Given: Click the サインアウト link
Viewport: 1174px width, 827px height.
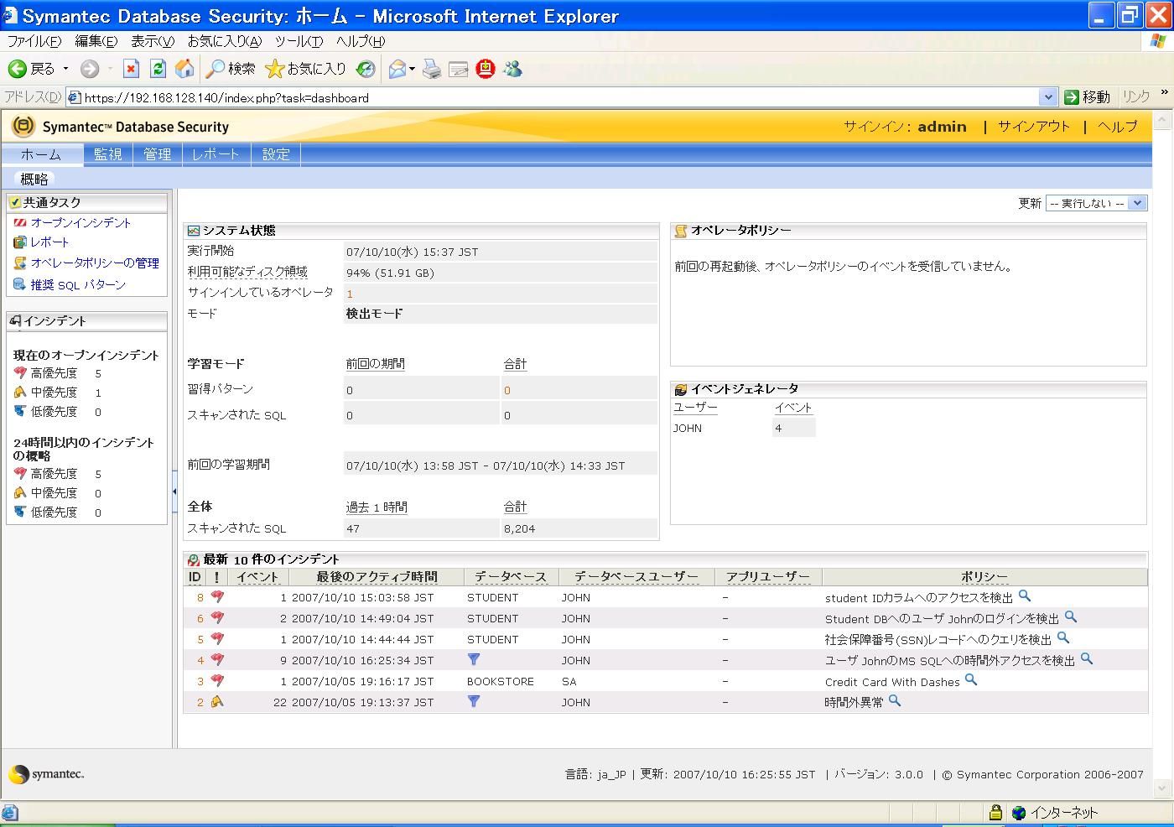Looking at the screenshot, I should coord(1033,127).
